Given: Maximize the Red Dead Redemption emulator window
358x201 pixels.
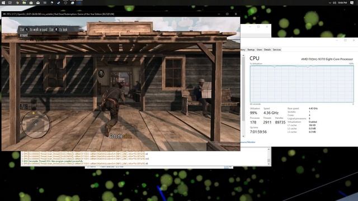Looking at the screenshot, I should [x=227, y=14].
